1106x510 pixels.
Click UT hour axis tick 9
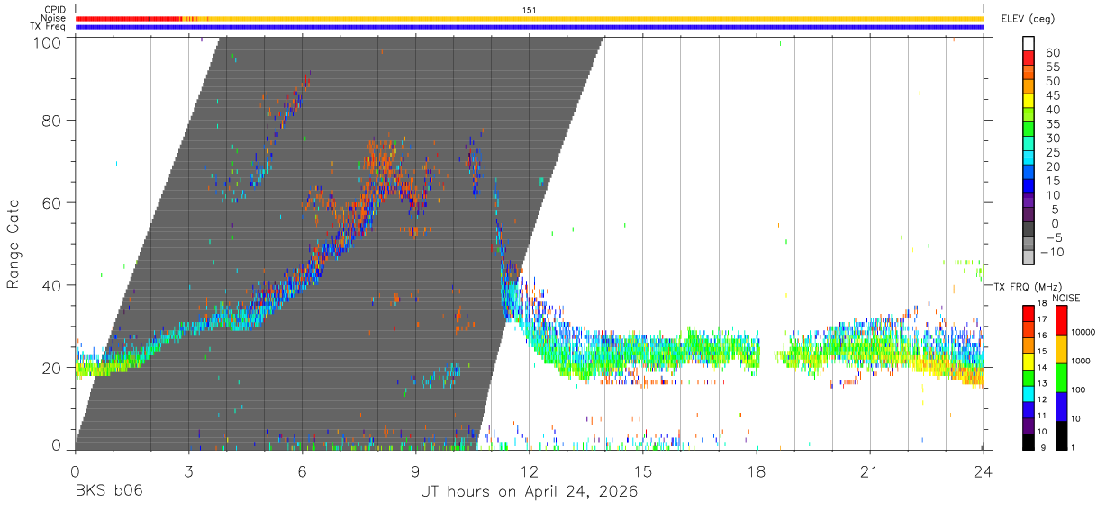click(415, 470)
